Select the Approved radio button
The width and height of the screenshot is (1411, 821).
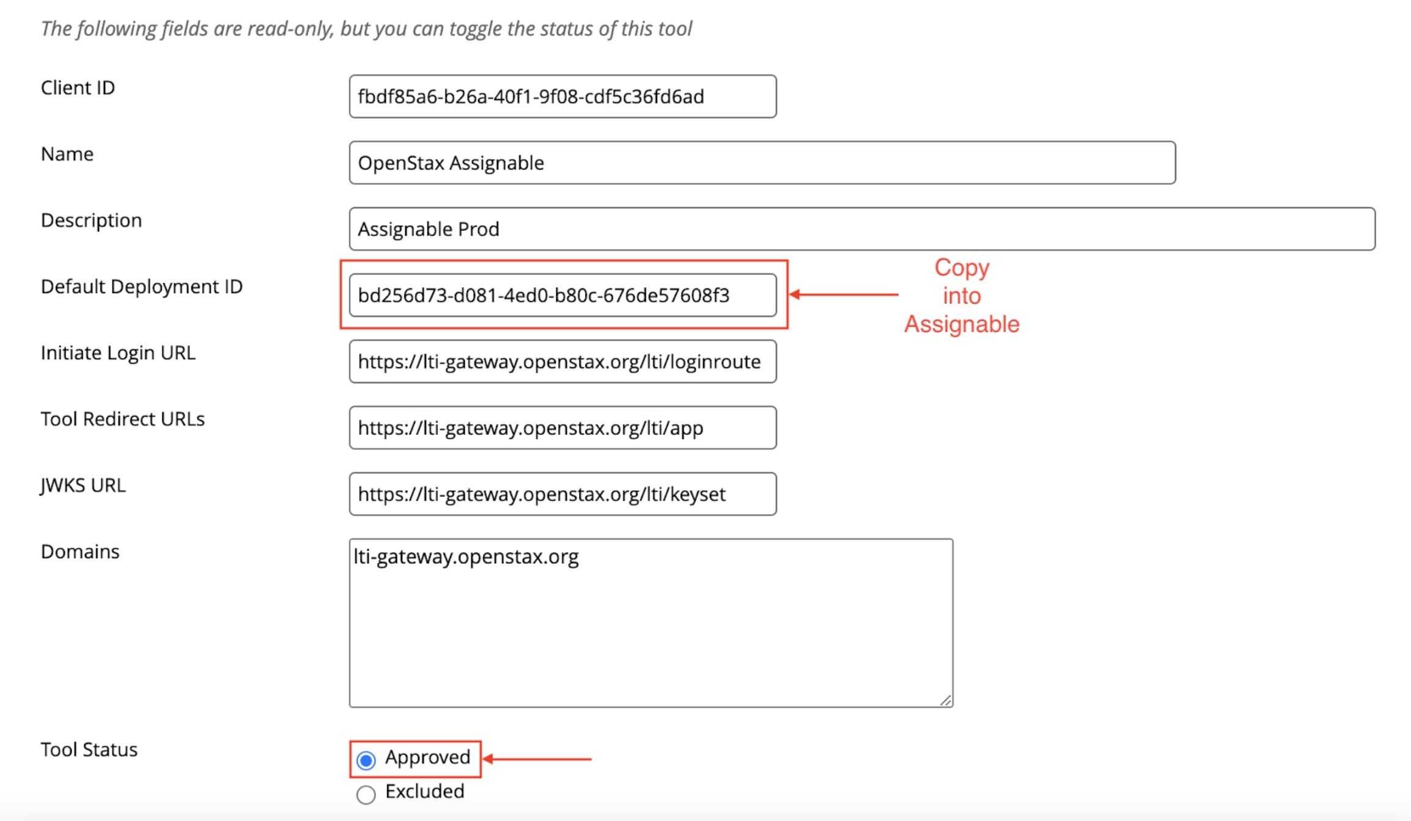click(365, 759)
